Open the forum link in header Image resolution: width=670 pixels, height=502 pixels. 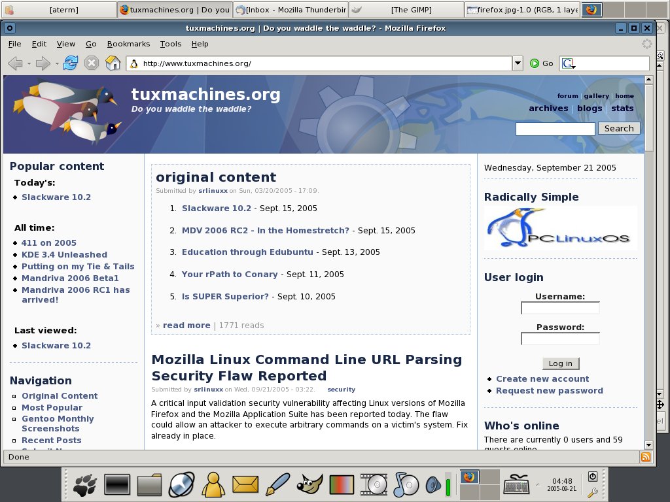[567, 96]
